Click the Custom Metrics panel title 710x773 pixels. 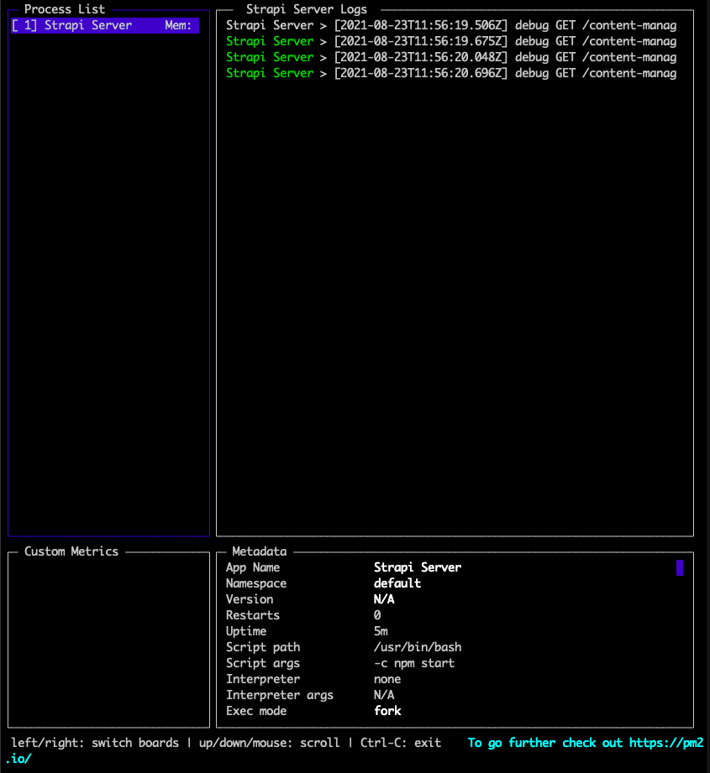[71, 551]
